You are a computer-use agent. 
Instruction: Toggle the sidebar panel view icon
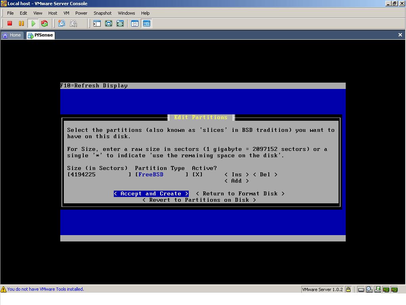pyautogui.click(x=97, y=23)
